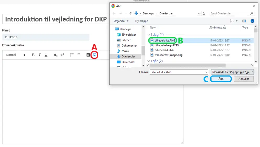260x147 pixels.
Task: Click the Ny mappe button
Action: pos(141,21)
